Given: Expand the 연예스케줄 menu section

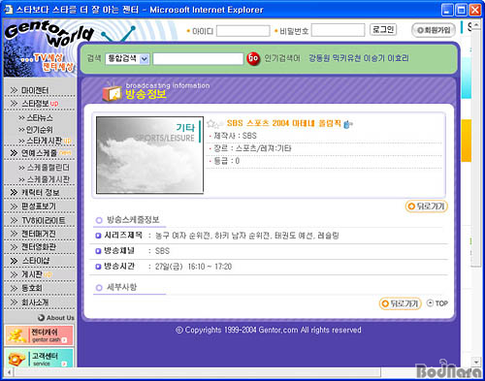Looking at the screenshot, I should [40, 153].
